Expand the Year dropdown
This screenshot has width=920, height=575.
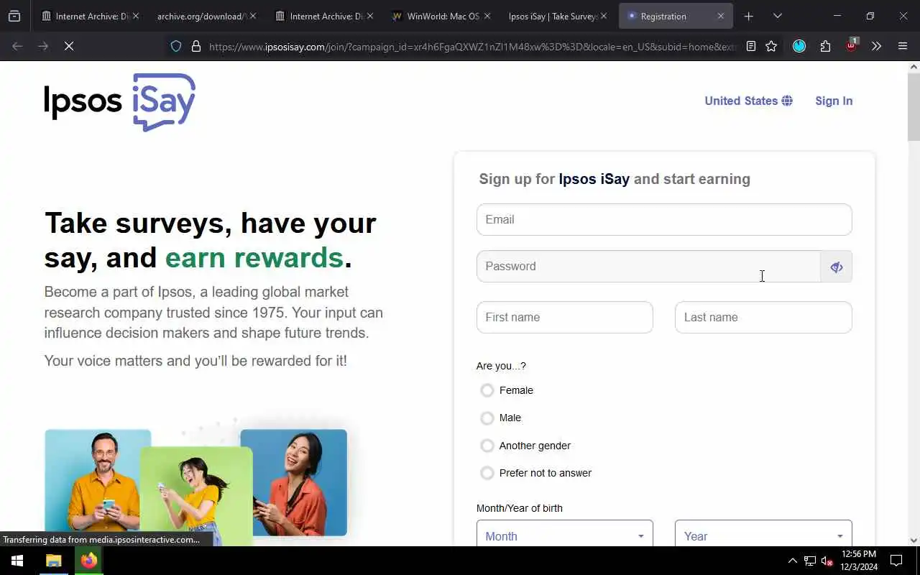[763, 536]
